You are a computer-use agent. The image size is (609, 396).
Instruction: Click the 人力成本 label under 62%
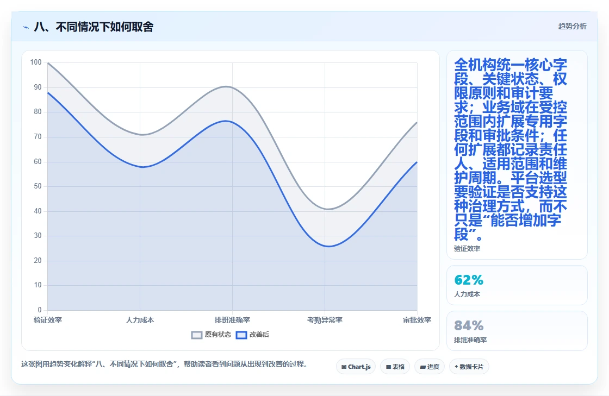coord(467,294)
